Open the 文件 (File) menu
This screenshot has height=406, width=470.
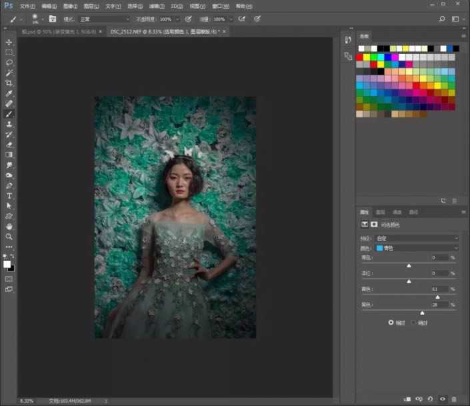click(27, 5)
